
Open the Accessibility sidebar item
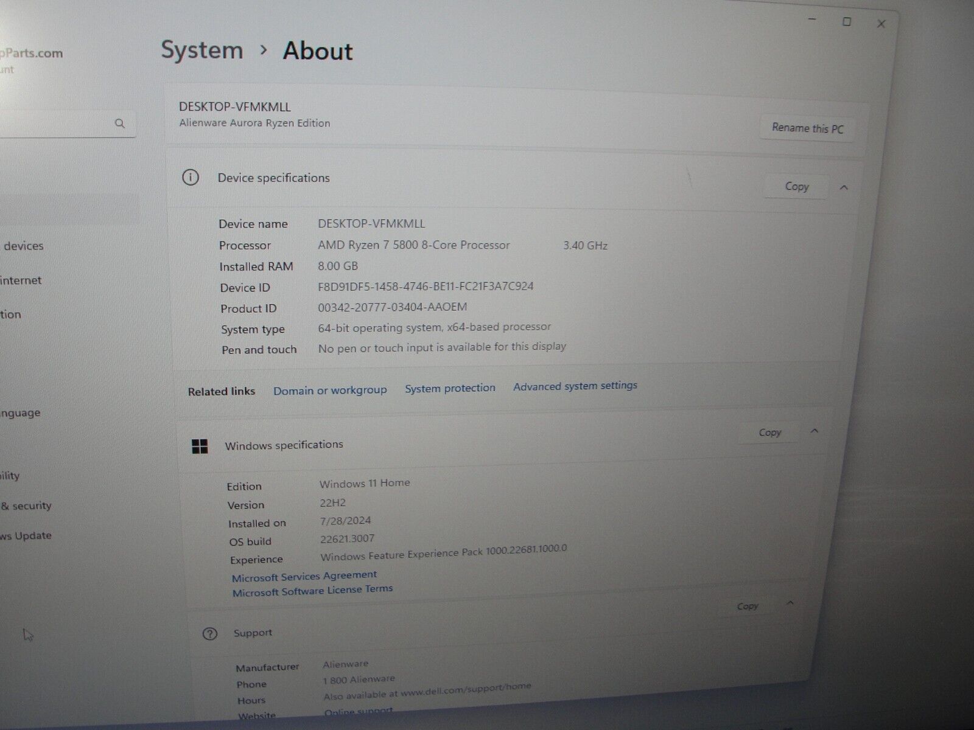pos(10,476)
